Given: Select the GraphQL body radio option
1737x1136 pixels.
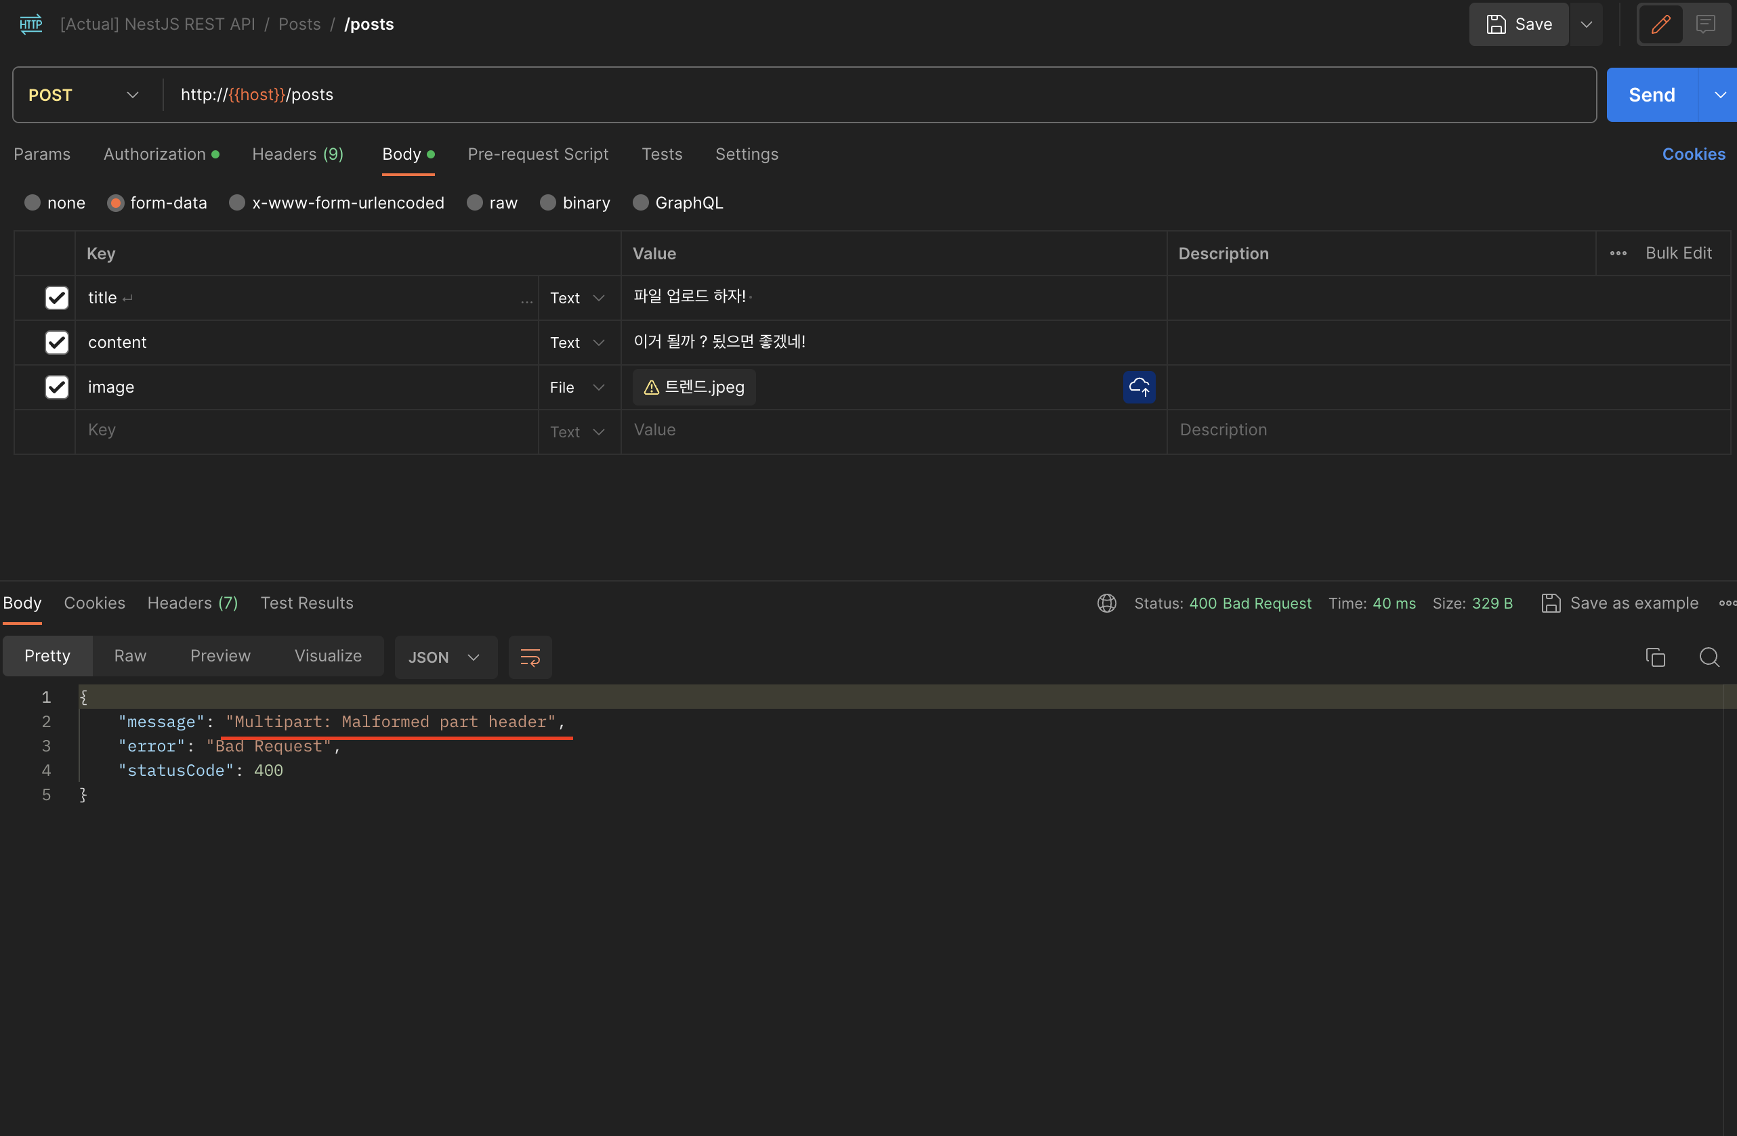Looking at the screenshot, I should tap(640, 202).
